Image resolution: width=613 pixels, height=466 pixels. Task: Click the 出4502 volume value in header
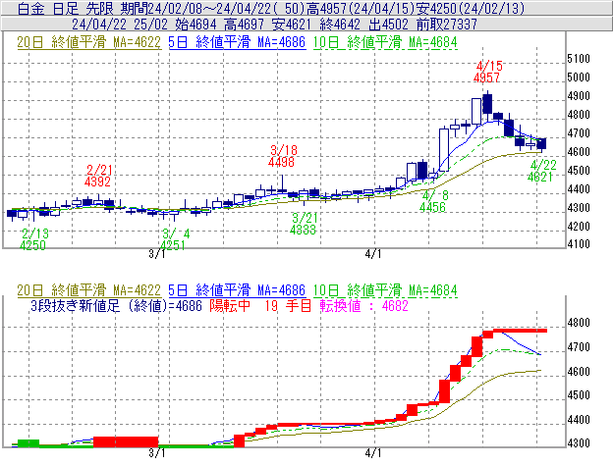point(388,25)
